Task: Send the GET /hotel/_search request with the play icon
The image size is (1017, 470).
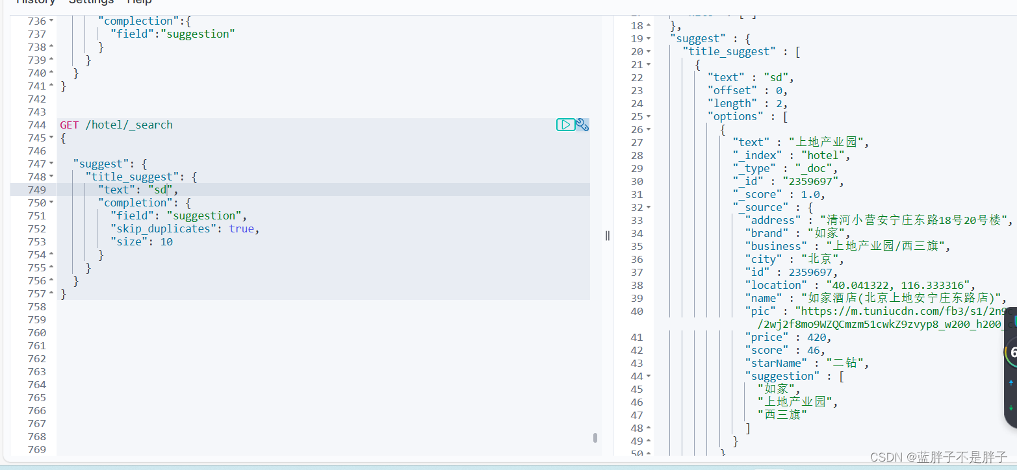Action: point(565,125)
